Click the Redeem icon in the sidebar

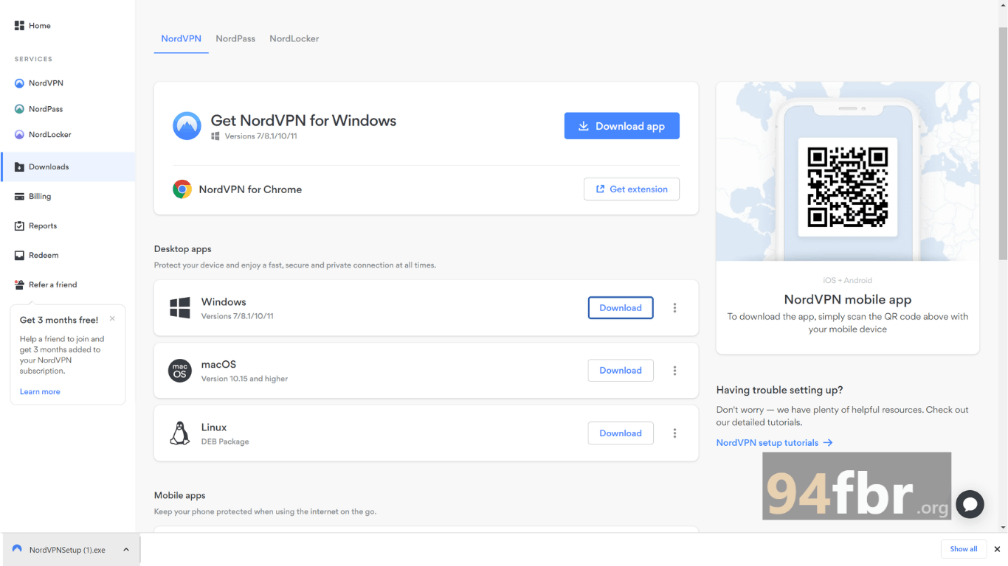pyautogui.click(x=19, y=256)
